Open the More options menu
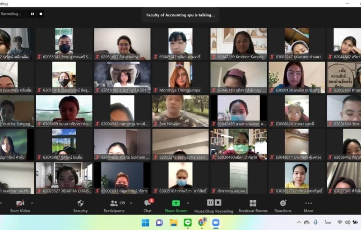Screen dimensions: 361x230 308,203
